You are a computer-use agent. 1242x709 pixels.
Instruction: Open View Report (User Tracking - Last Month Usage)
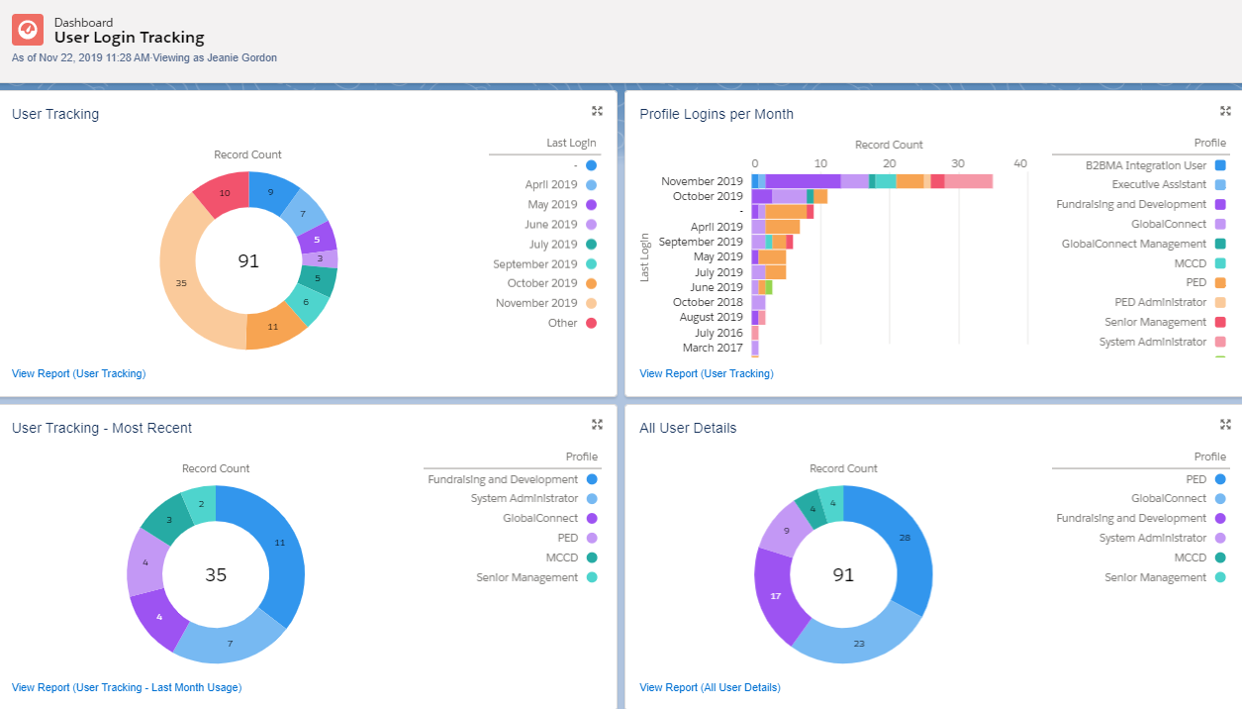point(127,687)
